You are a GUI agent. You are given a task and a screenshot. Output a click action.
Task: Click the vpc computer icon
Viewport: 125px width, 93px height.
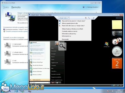click(8, 62)
